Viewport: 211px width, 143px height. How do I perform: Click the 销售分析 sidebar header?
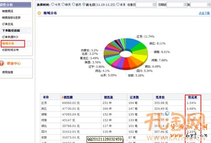point(15,5)
